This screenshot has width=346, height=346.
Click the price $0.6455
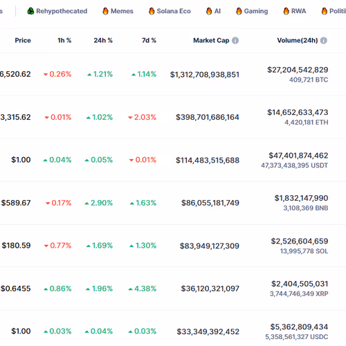pyautogui.click(x=15, y=289)
